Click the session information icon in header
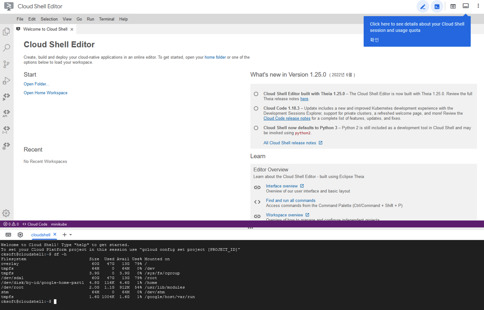Screen dimensions: 484x310 click(466, 6)
